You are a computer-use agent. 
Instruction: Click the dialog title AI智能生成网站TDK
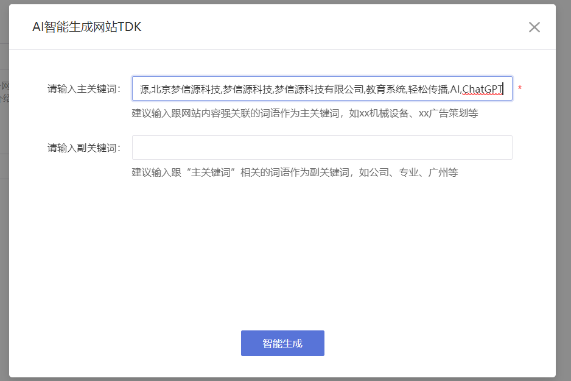click(x=86, y=27)
